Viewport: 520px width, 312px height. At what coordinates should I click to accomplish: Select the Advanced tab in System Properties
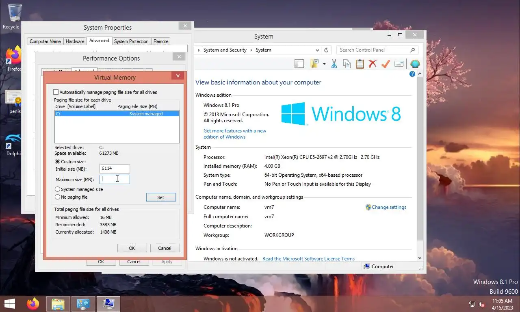[99, 41]
